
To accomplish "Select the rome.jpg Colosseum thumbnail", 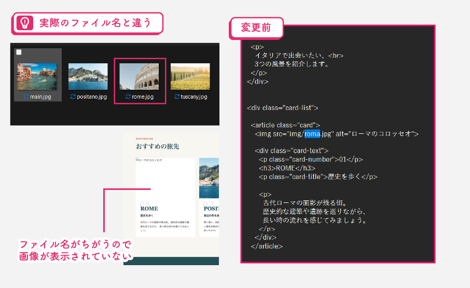I will [139, 76].
